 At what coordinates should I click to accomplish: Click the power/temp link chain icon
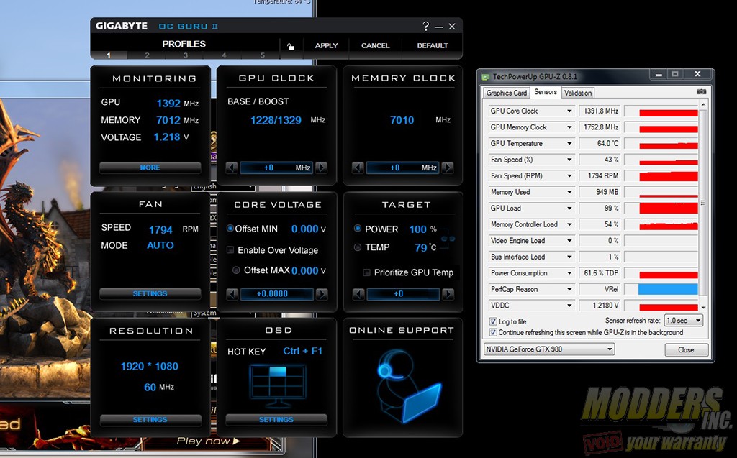point(448,239)
